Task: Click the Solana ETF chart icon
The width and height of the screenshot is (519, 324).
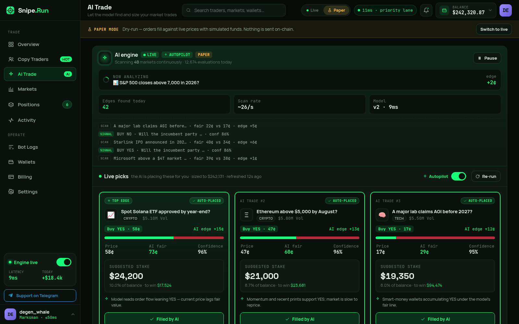Action: [x=111, y=215]
